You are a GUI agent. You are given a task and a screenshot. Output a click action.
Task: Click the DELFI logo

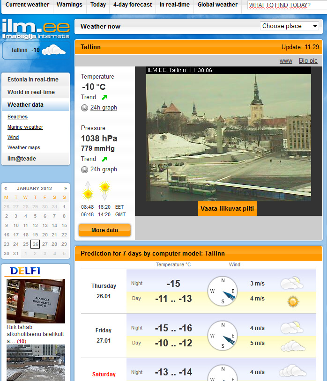[x=25, y=271]
